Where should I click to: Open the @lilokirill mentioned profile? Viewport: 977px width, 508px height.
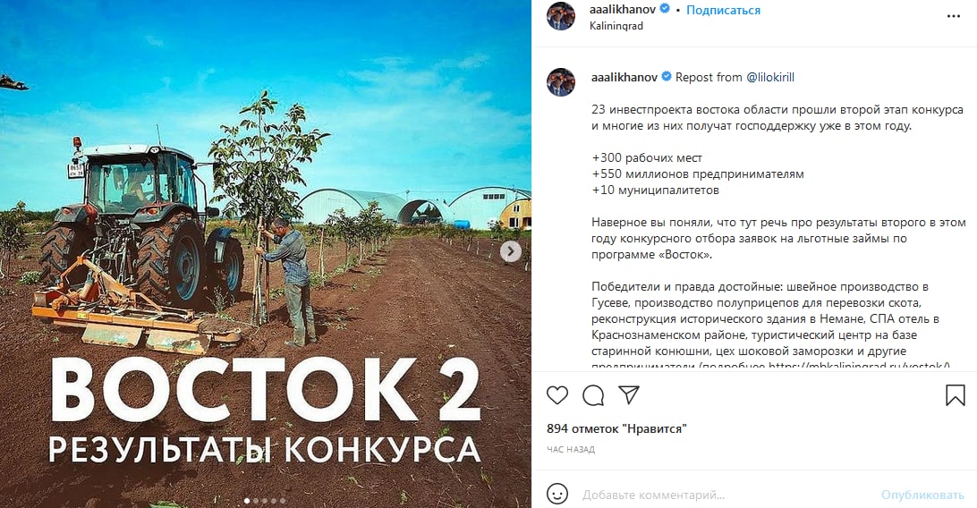[770, 77]
